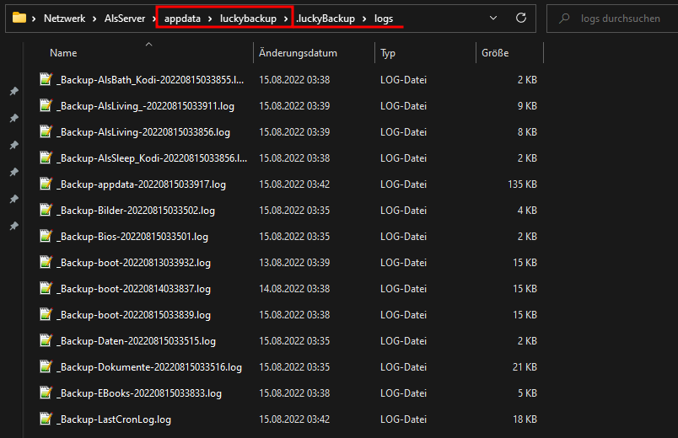
Task: Select file name _Backup-Dokumente-20220815033516.log
Action: pyautogui.click(x=149, y=367)
